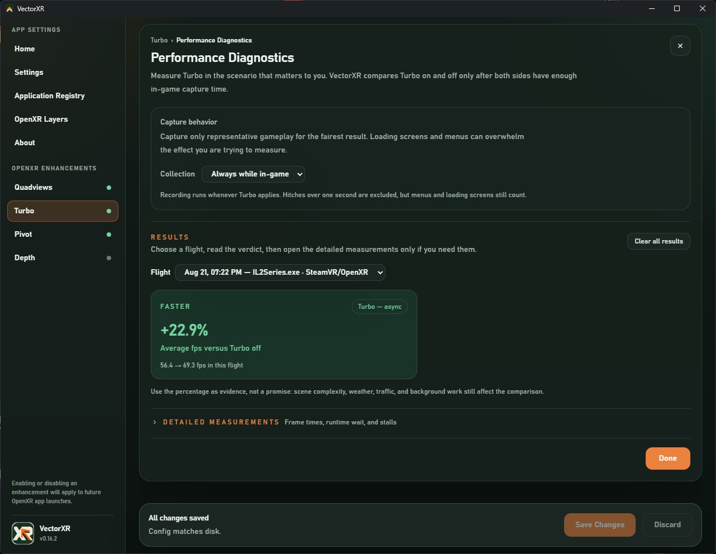This screenshot has height=554, width=716.
Task: Open the Flight selection dropdown
Action: tap(280, 273)
